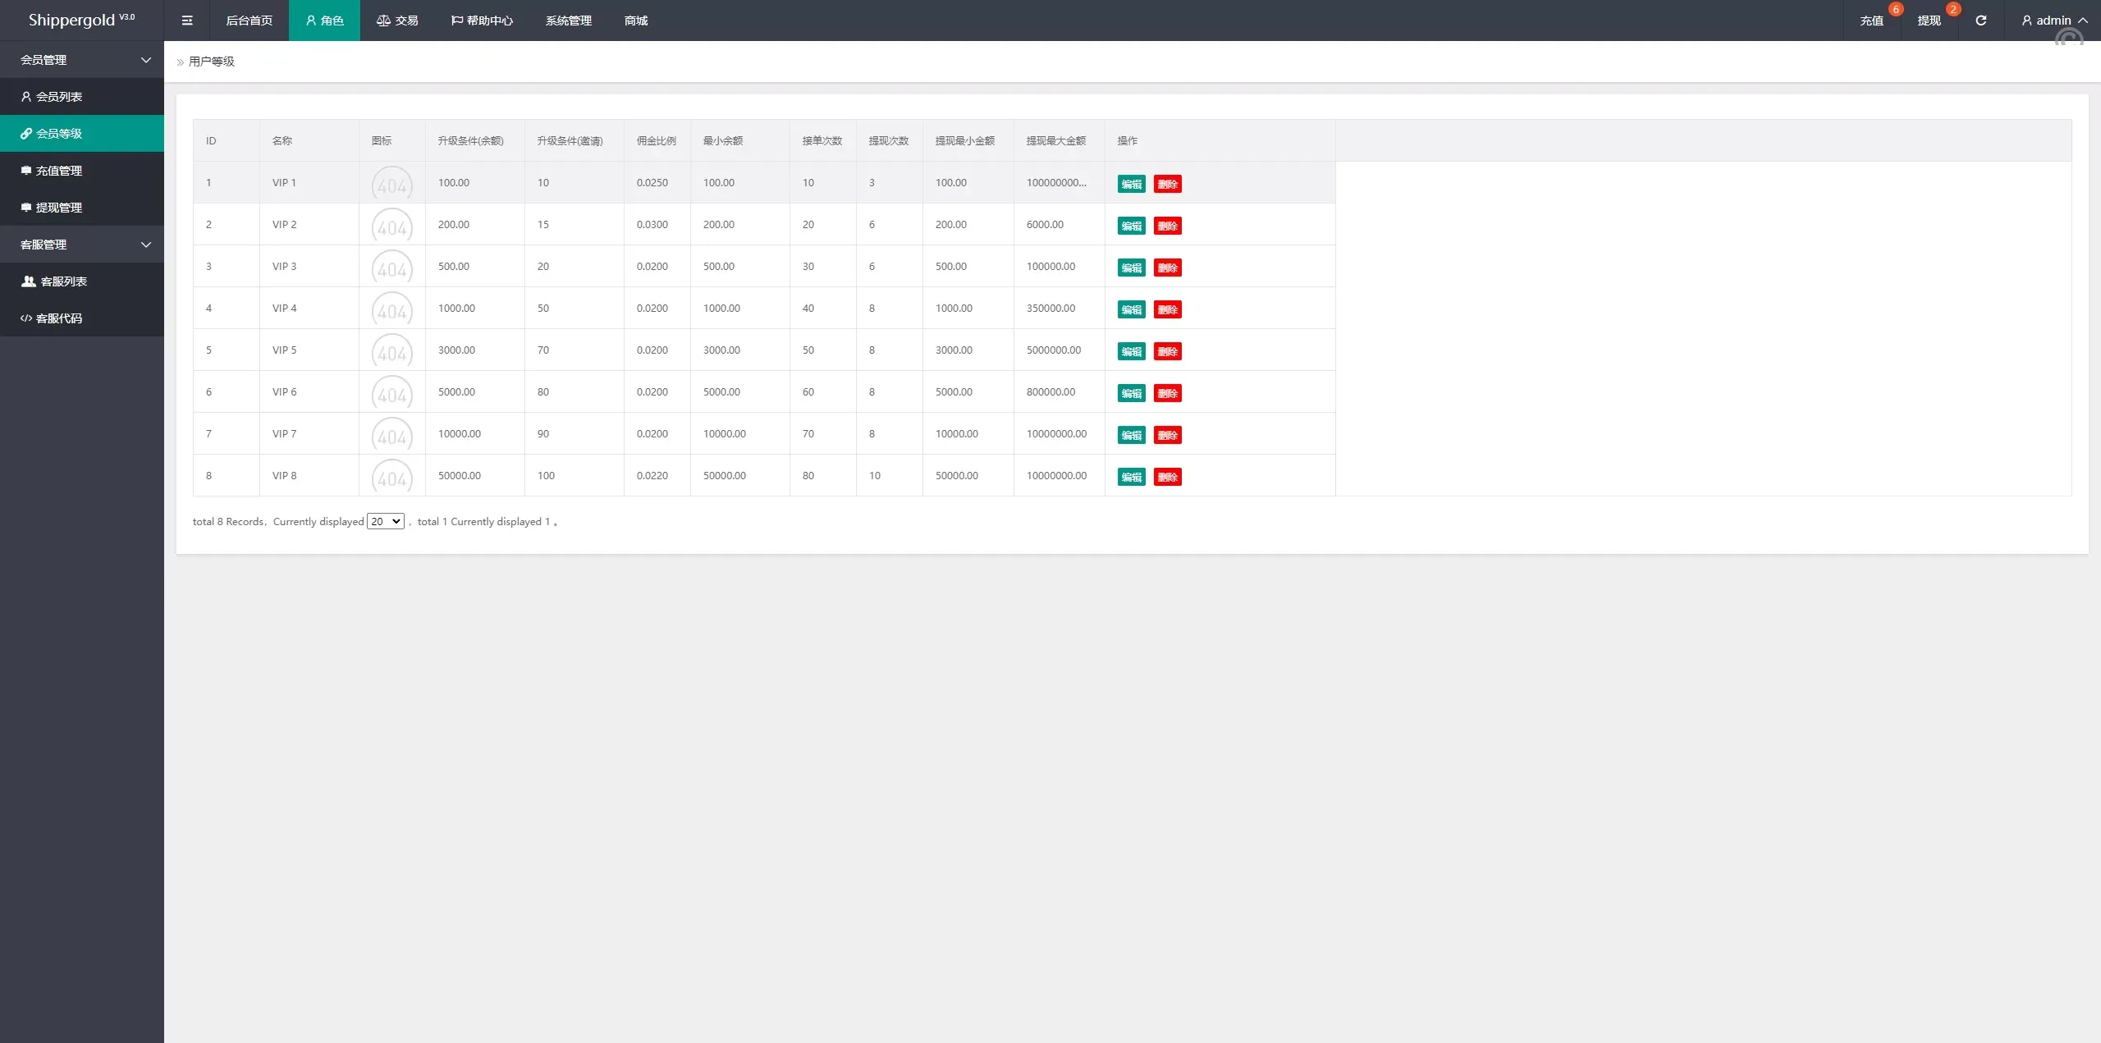Open 系统管理 top navigation tab

568,21
